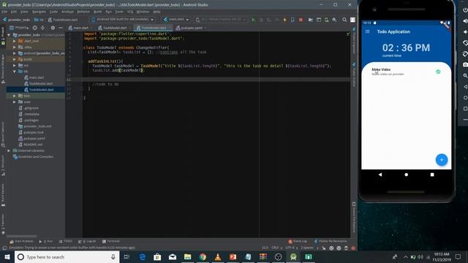Open the Navigate menu
Image resolution: width=468 pixels, height=263 pixels.
click(39, 12)
